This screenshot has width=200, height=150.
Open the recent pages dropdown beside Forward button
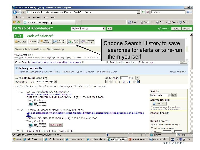pyautogui.click(x=23, y=12)
